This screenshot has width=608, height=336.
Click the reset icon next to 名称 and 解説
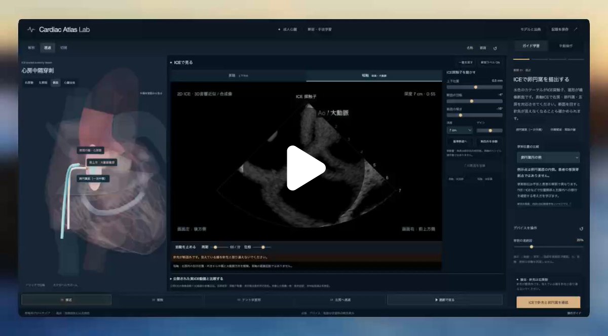pos(495,48)
